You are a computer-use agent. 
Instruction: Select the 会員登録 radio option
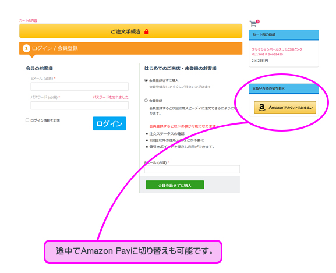tap(146, 101)
